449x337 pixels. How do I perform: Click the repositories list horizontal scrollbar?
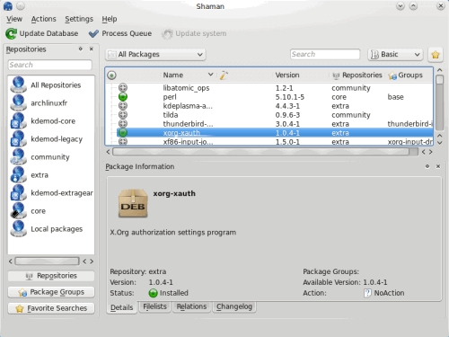(x=47, y=262)
